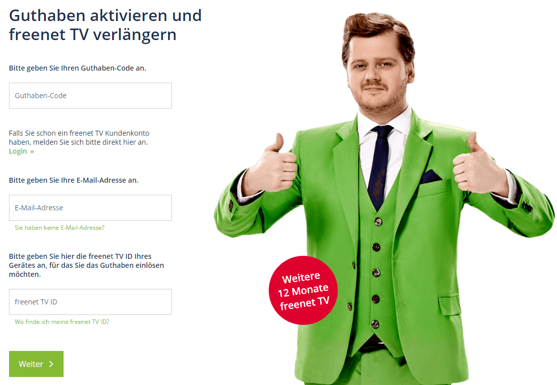Open 'Sie haben keine E-Mail-Adresse?' help link
This screenshot has height=385, width=557.
point(60,228)
